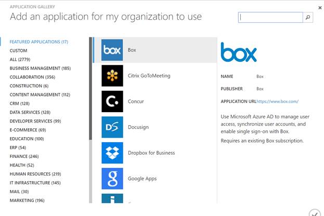Image resolution: width=324 pixels, height=216 pixels.
Task: Select the Dropbox for Business icon
Action: 112,153
